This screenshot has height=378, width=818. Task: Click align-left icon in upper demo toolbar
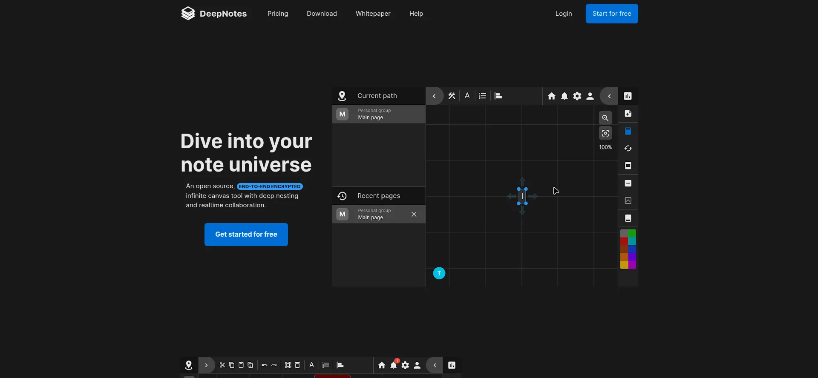point(498,96)
